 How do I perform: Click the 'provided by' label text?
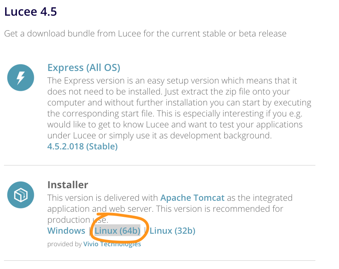coord(64,244)
